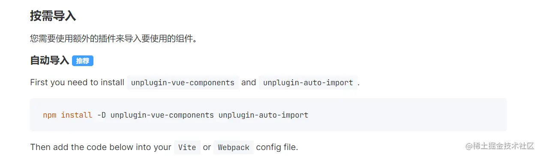540x156 pixels.
Task: Click the "First you need to install" text
Action: pyautogui.click(x=77, y=82)
